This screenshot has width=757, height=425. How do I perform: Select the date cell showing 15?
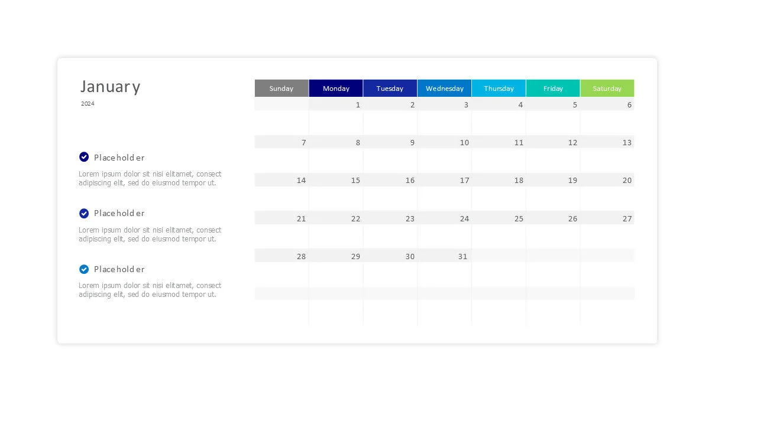pyautogui.click(x=355, y=180)
